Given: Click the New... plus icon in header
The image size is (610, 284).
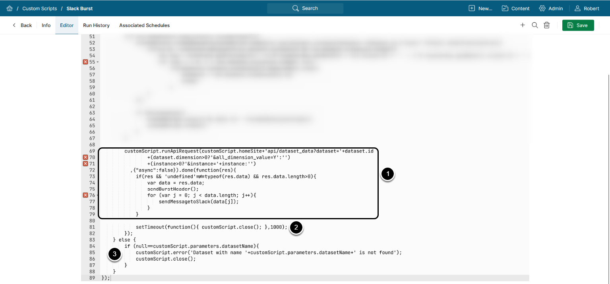Looking at the screenshot, I should pyautogui.click(x=472, y=8).
